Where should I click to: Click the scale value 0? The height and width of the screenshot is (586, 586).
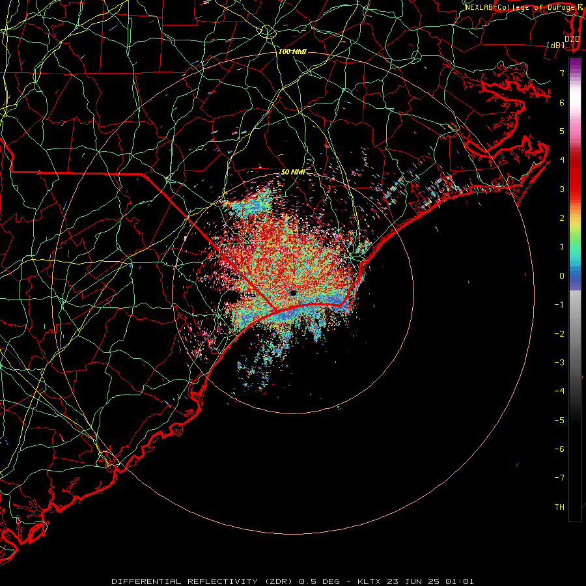click(562, 276)
